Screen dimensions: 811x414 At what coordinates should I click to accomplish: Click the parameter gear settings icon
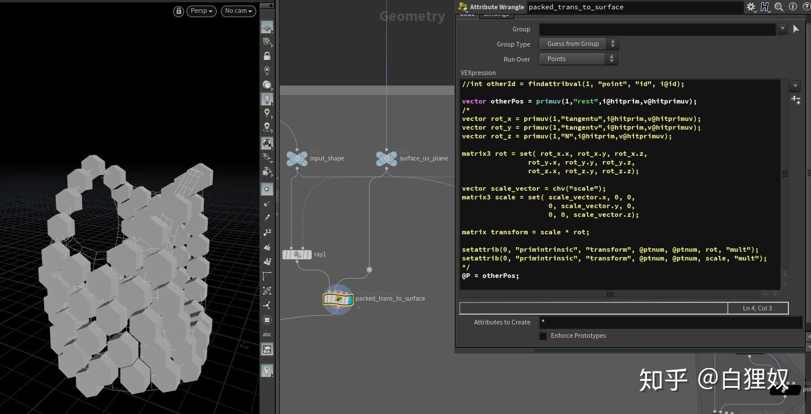(751, 7)
